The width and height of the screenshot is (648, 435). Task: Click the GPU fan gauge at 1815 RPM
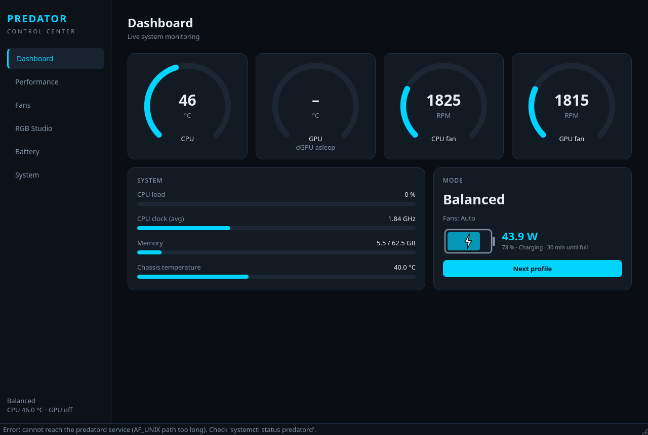(x=572, y=101)
